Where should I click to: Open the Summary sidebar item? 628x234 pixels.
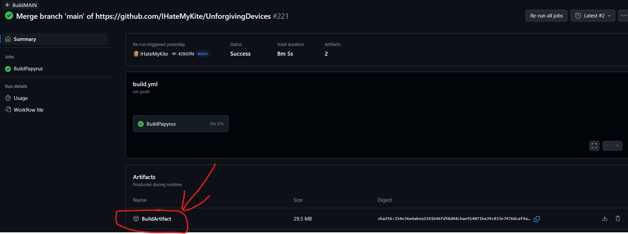pos(55,39)
